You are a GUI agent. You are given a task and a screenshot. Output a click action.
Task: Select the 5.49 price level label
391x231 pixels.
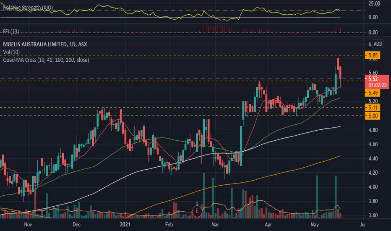click(373, 93)
